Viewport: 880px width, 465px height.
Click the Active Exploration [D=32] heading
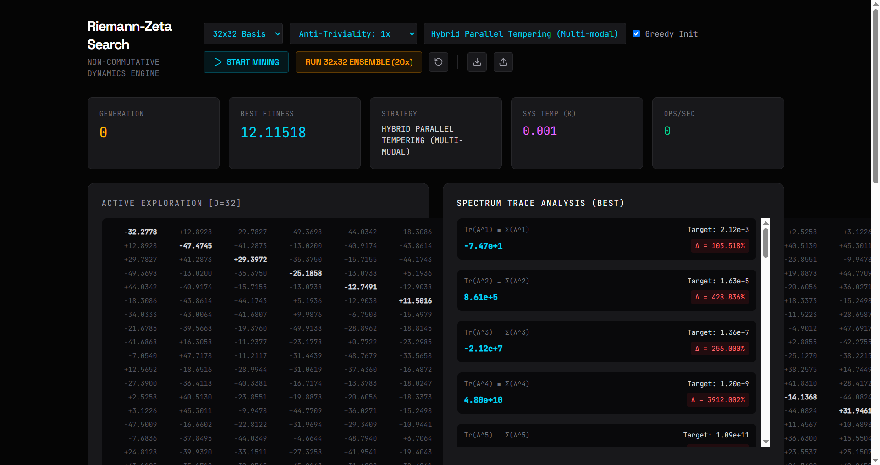(x=171, y=203)
